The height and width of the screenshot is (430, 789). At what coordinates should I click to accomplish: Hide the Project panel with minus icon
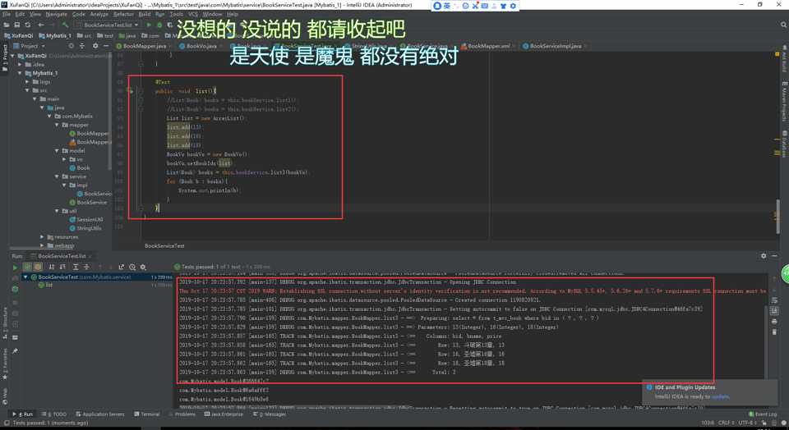pos(106,46)
